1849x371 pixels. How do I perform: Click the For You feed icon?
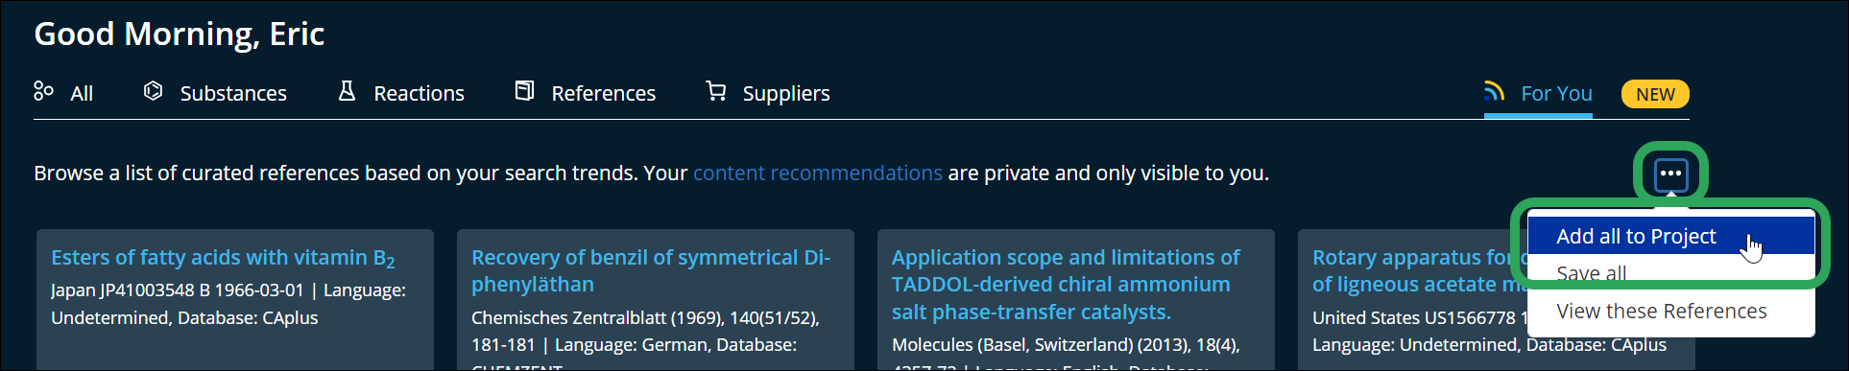tap(1494, 91)
